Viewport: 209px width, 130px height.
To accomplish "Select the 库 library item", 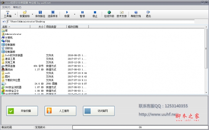I will coord(5,31).
